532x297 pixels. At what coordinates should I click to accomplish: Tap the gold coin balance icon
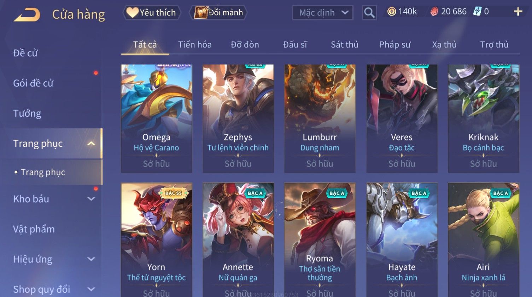391,12
